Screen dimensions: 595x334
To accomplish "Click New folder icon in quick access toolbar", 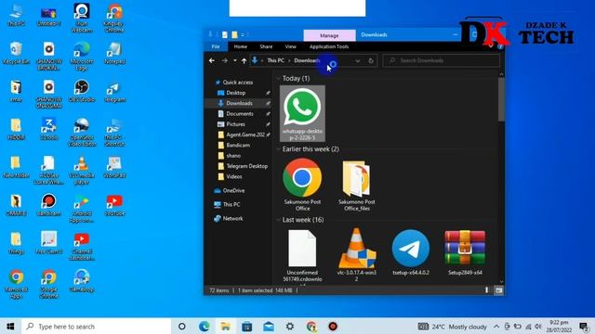I will 234,35.
